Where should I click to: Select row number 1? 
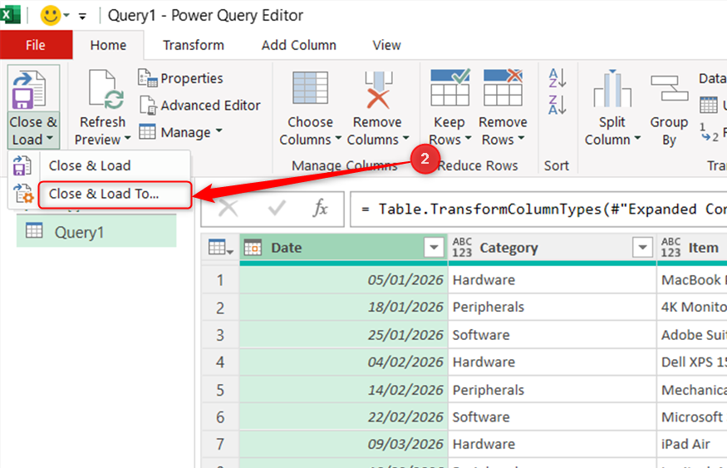tap(220, 280)
